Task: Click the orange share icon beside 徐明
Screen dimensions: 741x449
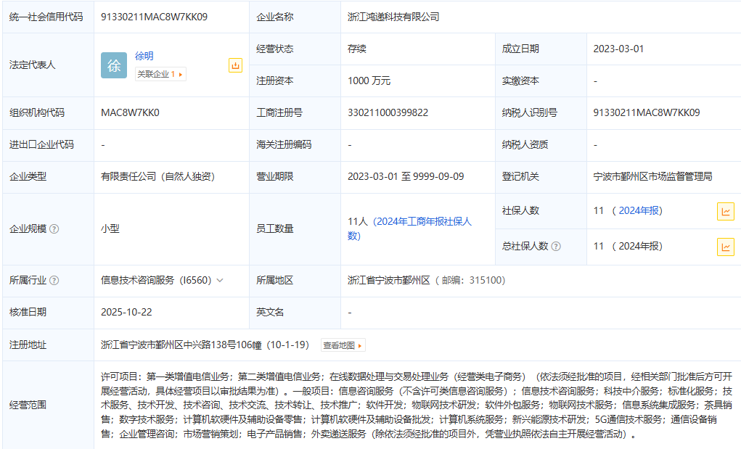Action: [x=235, y=65]
